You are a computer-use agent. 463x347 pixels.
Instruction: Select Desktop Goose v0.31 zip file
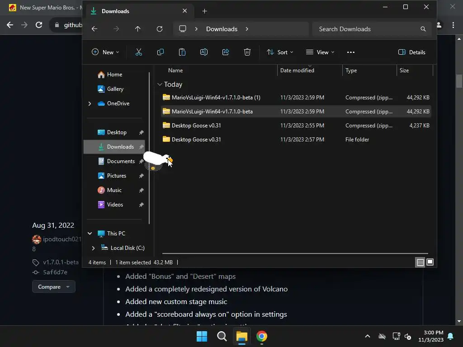[x=296, y=126]
